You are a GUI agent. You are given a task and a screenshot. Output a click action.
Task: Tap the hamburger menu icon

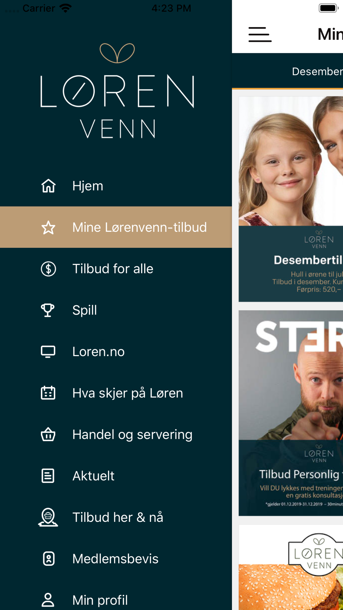[260, 35]
